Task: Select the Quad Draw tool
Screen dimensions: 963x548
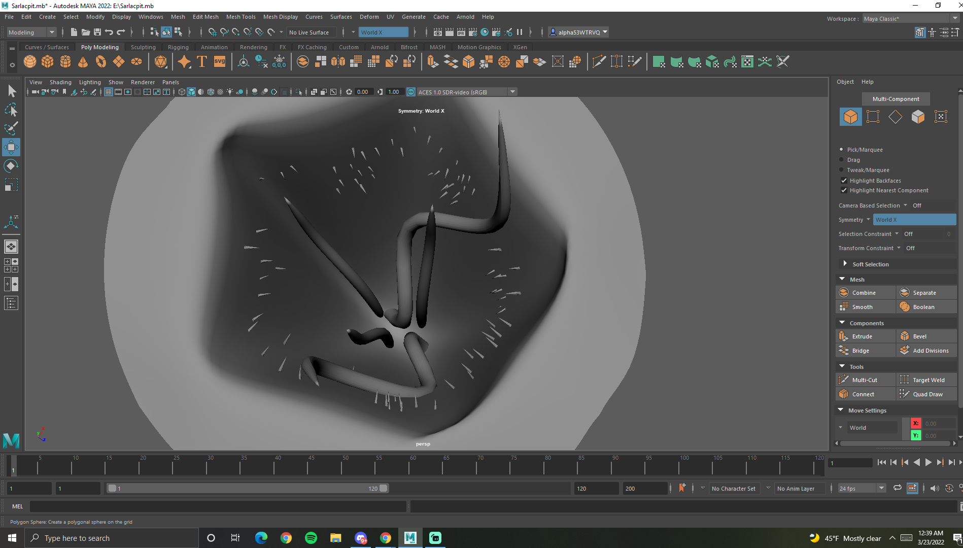Action: point(926,394)
